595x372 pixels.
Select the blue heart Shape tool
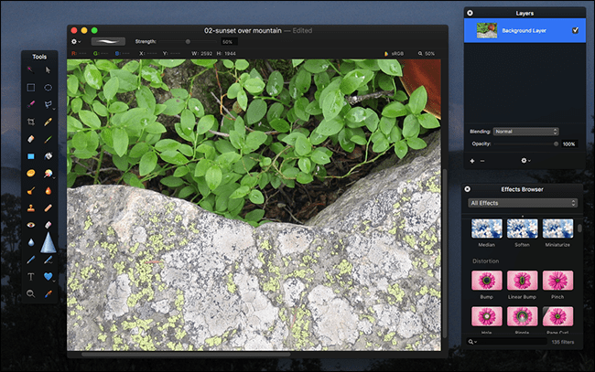(48, 276)
